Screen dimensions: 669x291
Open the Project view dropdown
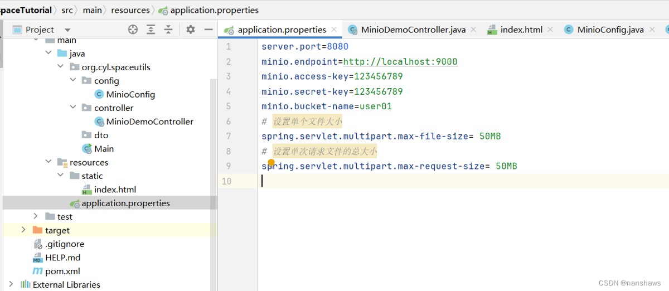67,30
